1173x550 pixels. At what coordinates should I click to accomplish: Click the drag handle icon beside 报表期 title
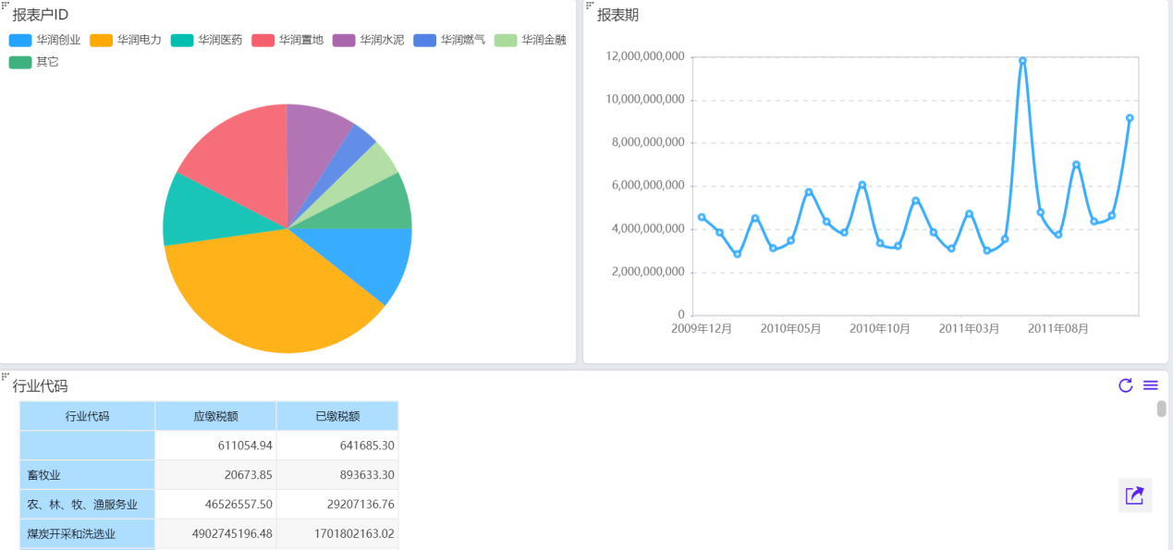tap(590, 6)
